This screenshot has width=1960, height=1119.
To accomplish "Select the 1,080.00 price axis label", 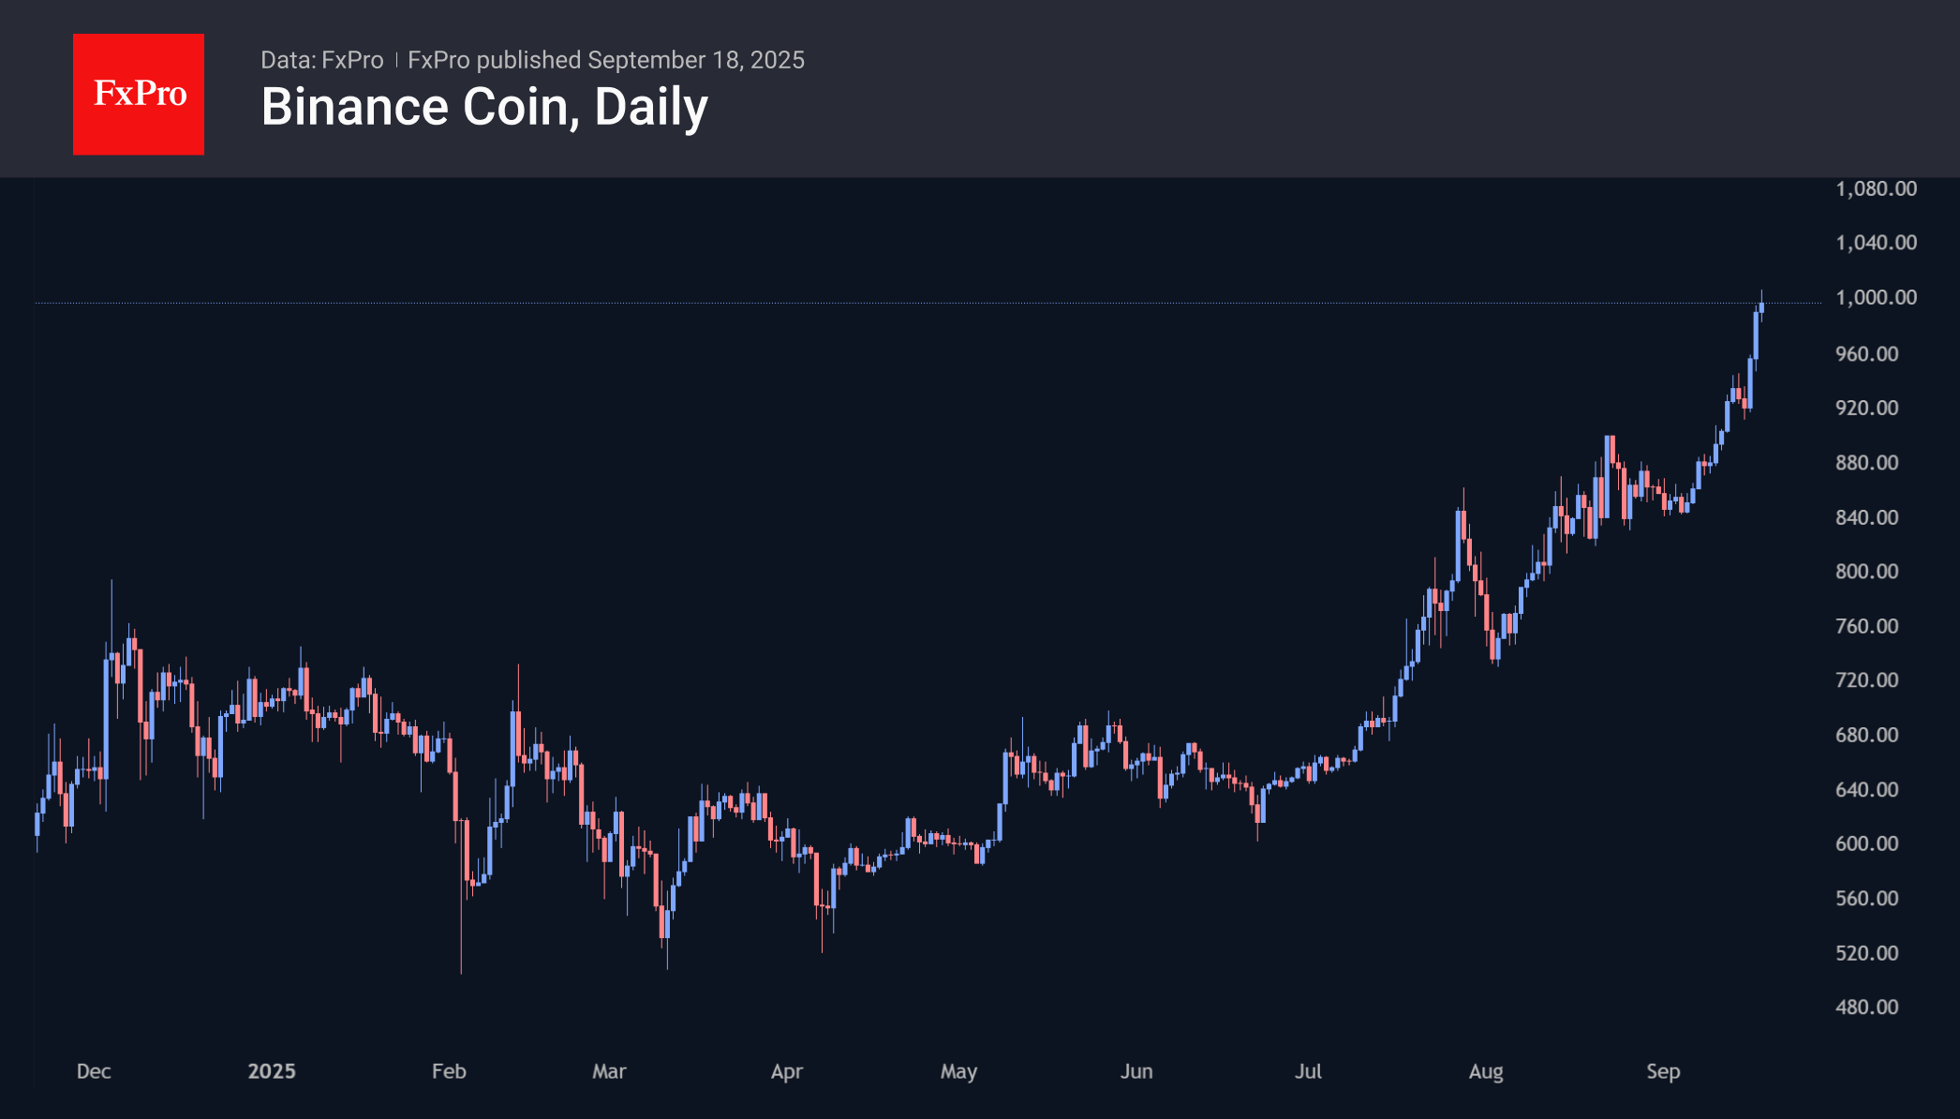I will point(1876,189).
